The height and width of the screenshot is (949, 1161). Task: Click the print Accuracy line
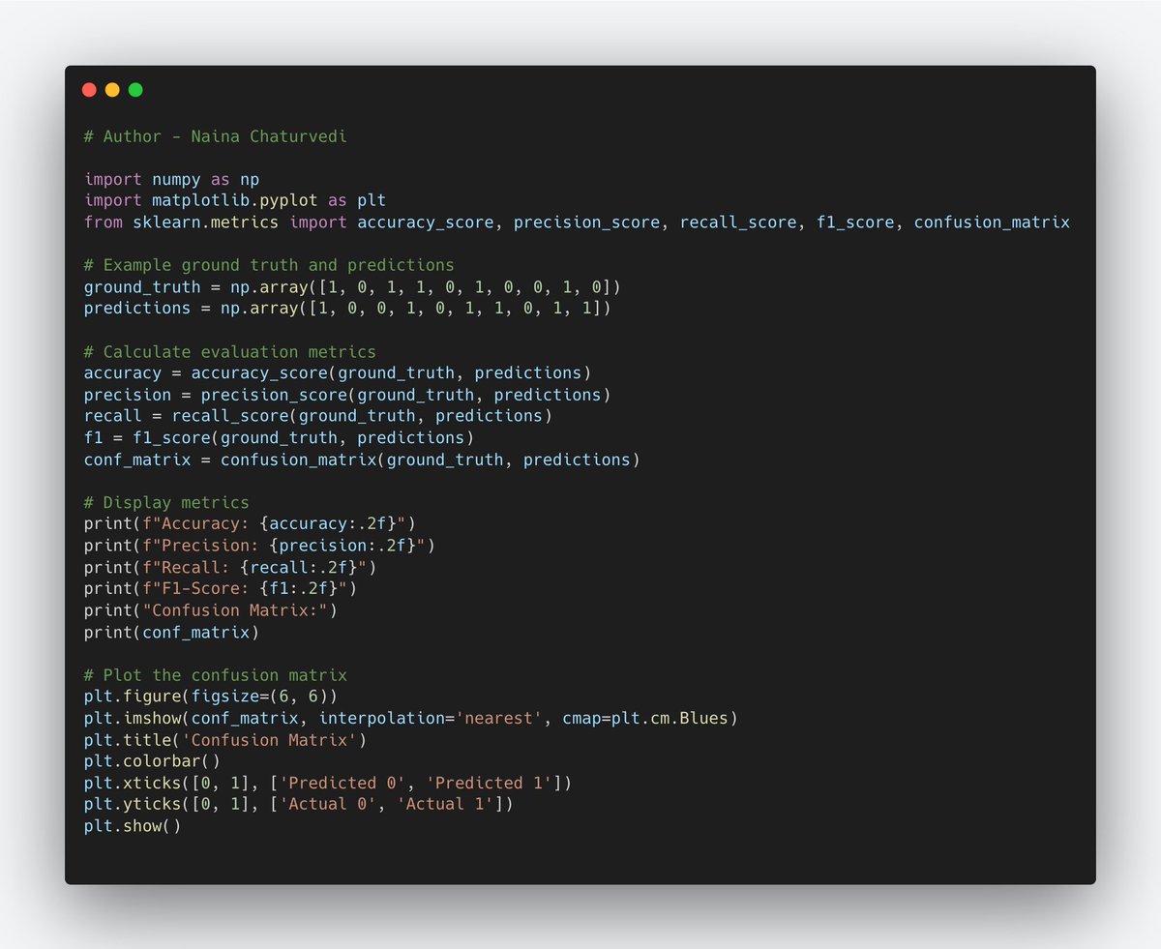(x=250, y=523)
